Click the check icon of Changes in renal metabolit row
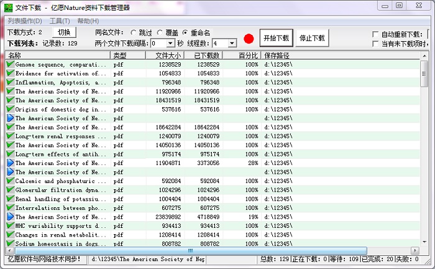The width and height of the screenshot is (435, 269). click(x=11, y=235)
